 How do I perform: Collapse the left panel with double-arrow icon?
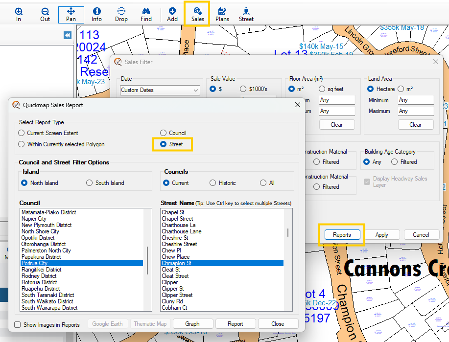click(68, 35)
